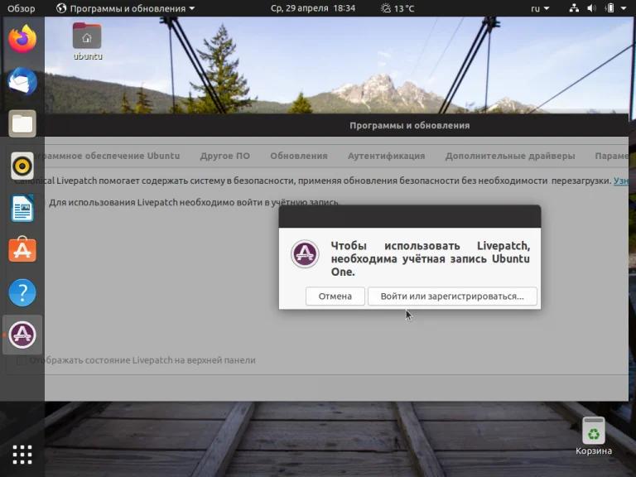The height and width of the screenshot is (477, 636).
Task: Click the volume speaker icon
Action: 592,8
